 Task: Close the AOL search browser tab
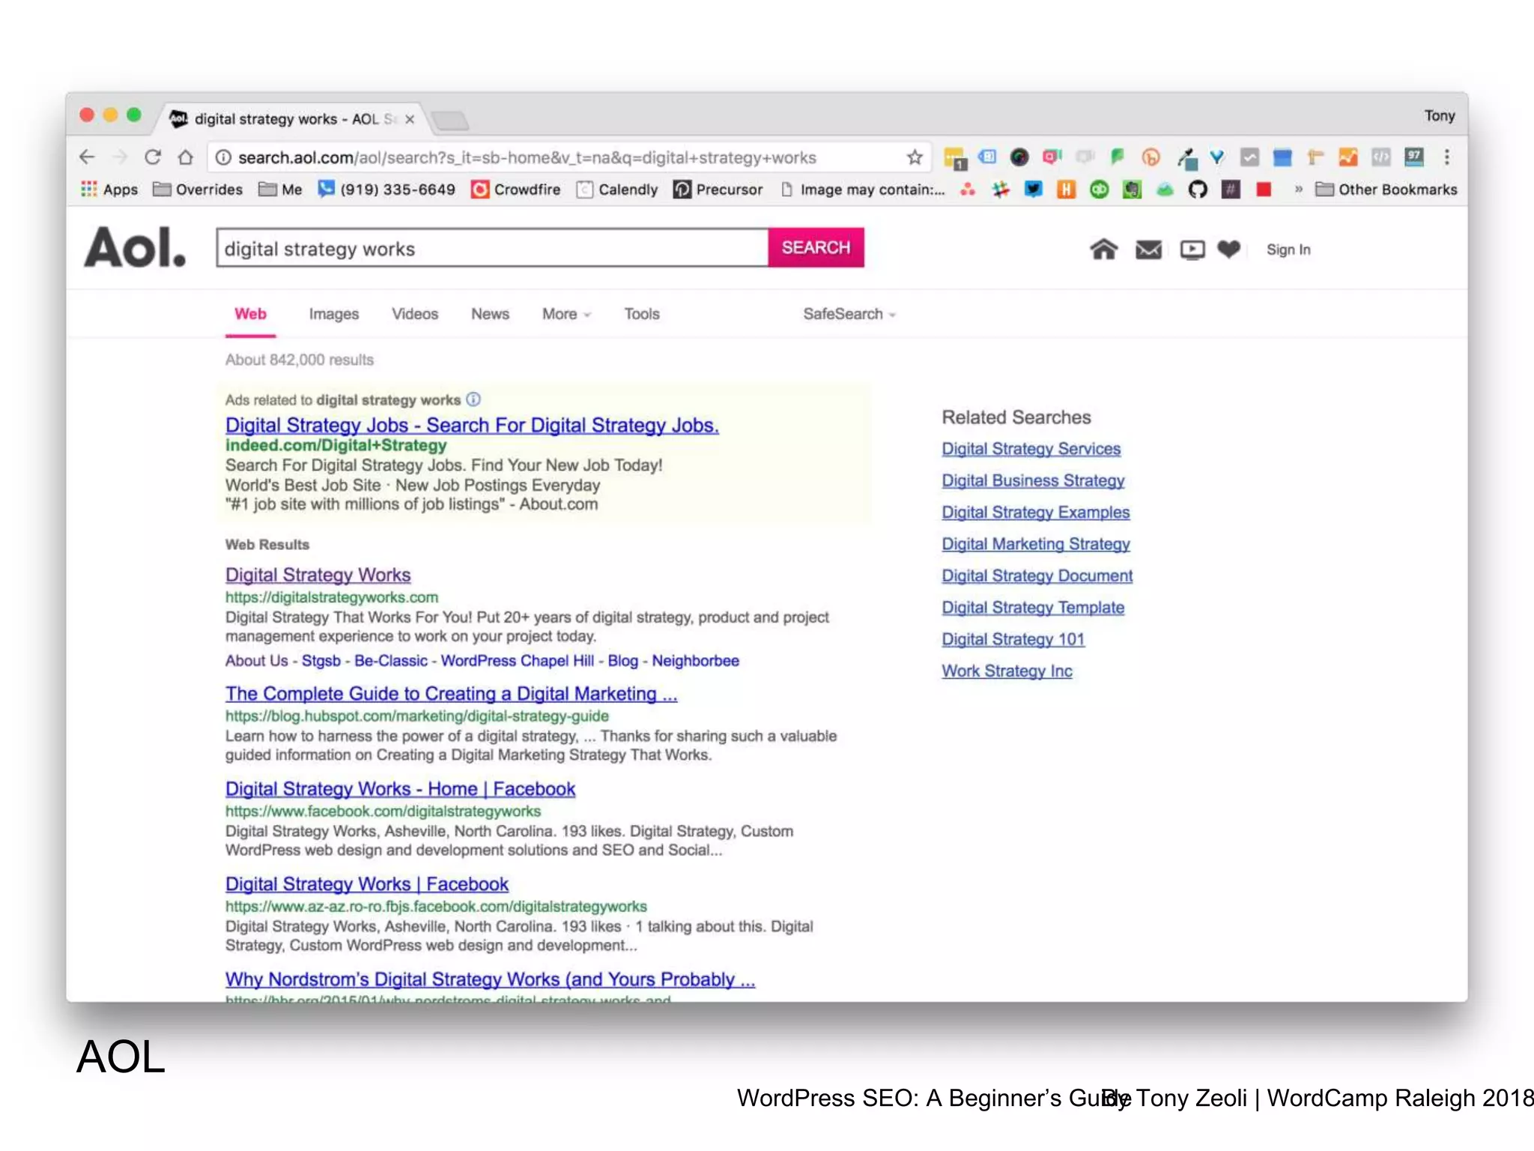[410, 119]
